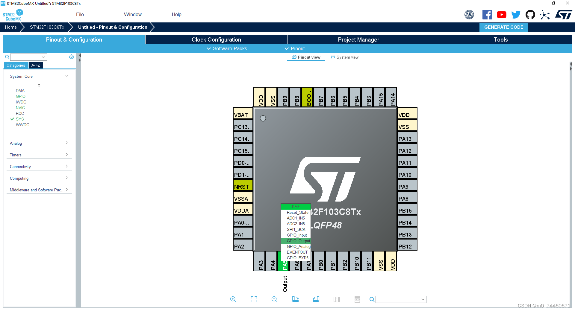Click the peripheral search field
575x311 pixels.
point(26,57)
